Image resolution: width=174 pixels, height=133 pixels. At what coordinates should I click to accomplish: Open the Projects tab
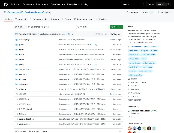(x=67, y=19)
